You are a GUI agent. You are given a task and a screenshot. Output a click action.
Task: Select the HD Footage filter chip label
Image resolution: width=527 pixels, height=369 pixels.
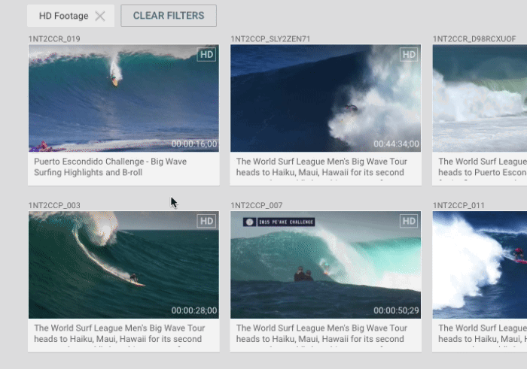coord(64,16)
